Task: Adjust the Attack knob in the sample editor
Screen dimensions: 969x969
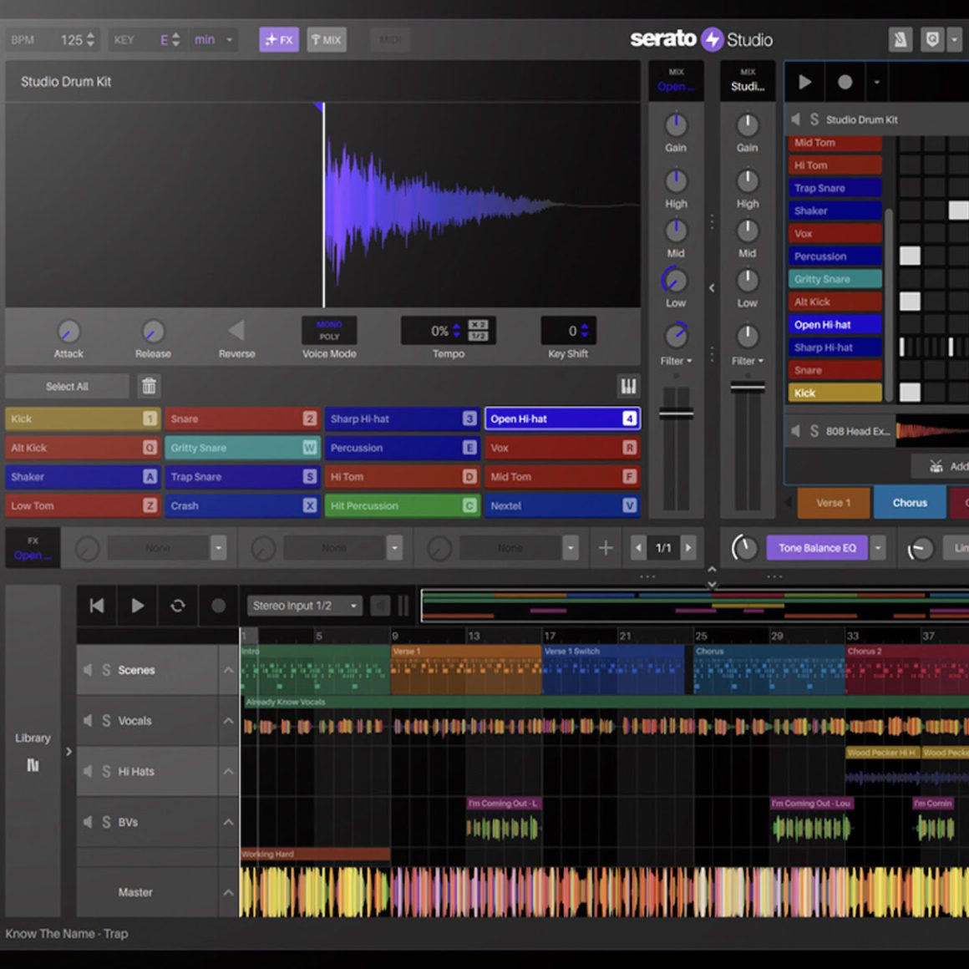Action: (68, 331)
